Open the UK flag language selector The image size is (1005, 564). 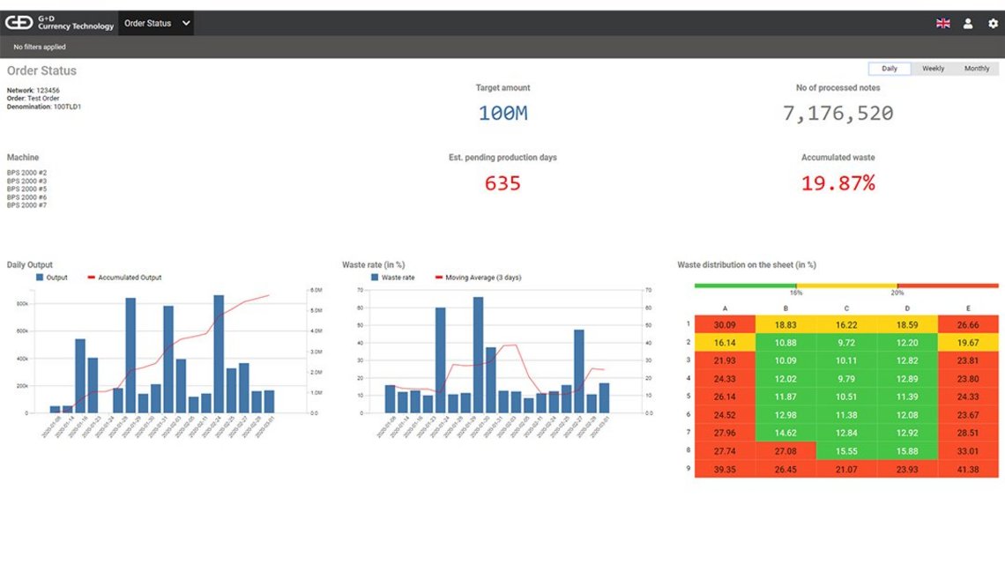942,24
